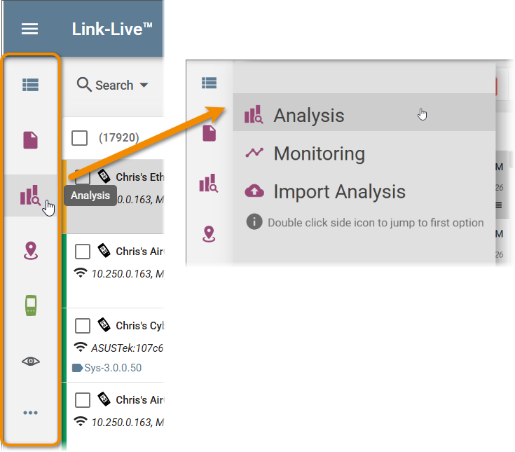Open the hamburger menu beside Link-Live
Image resolution: width=515 pixels, height=452 pixels.
point(29,29)
